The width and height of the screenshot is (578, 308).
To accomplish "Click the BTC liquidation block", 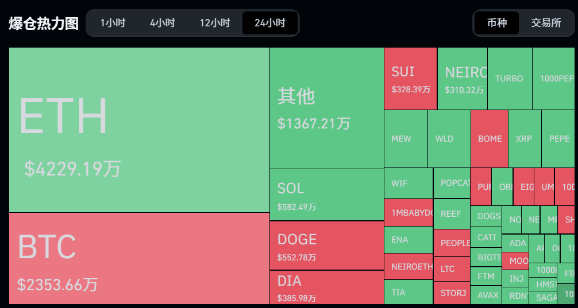I will point(140,258).
